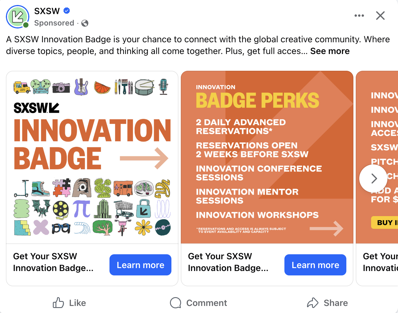
Task: Open the partially visible third carousel card
Action: click(x=379, y=132)
